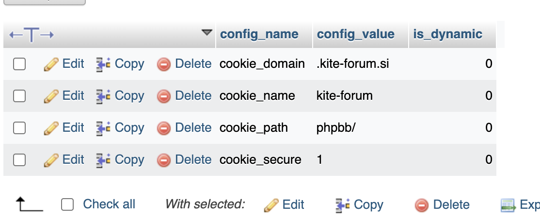540x218 pixels.
Task: Click the Check all link text
Action: click(109, 204)
